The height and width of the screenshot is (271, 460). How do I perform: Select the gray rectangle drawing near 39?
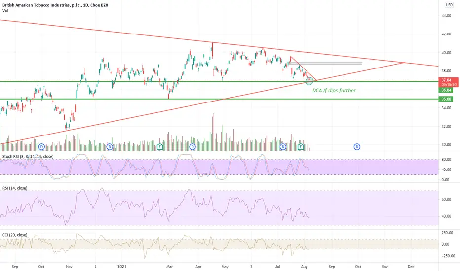tap(326, 63)
